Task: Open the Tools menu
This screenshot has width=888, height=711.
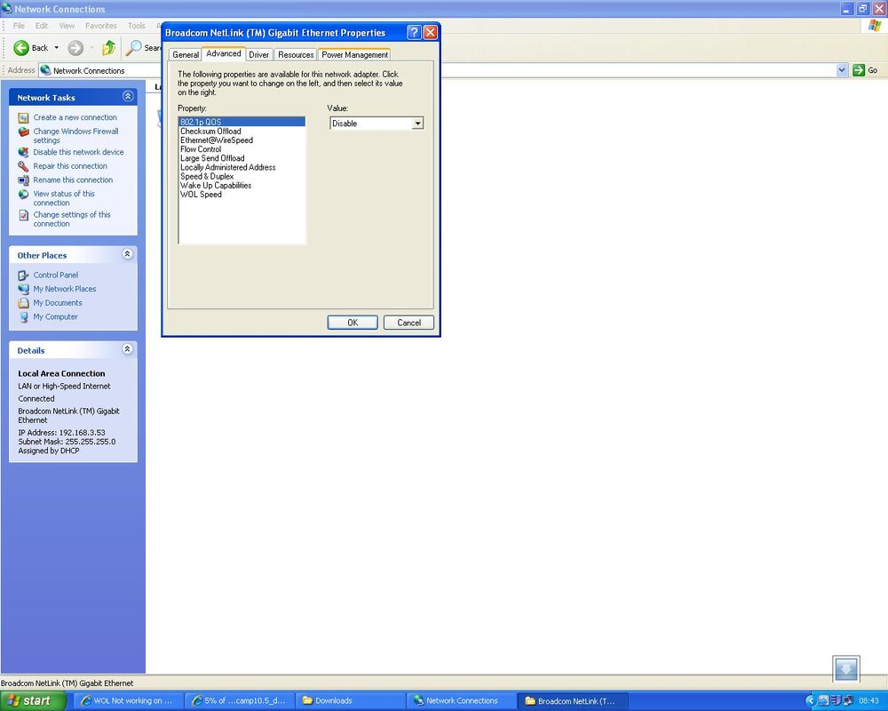Action: click(x=136, y=26)
